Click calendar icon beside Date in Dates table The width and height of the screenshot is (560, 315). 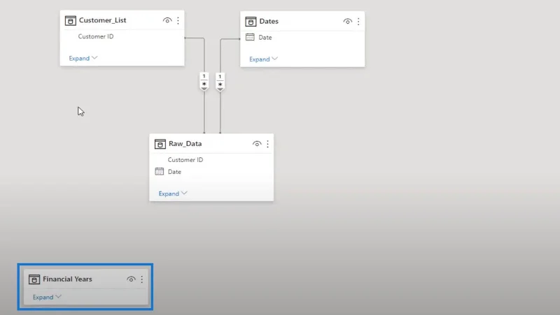coord(250,37)
